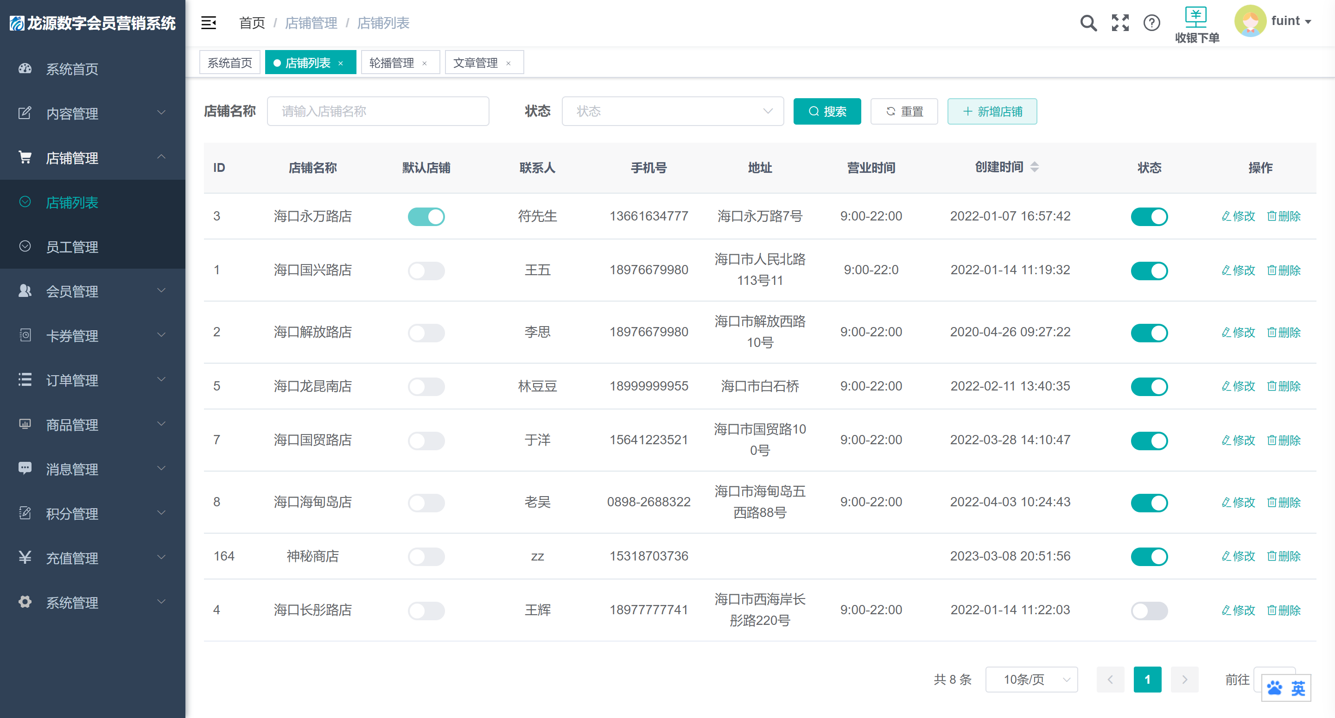Click the store name 海口龙昆南店
The width and height of the screenshot is (1335, 718).
312,386
